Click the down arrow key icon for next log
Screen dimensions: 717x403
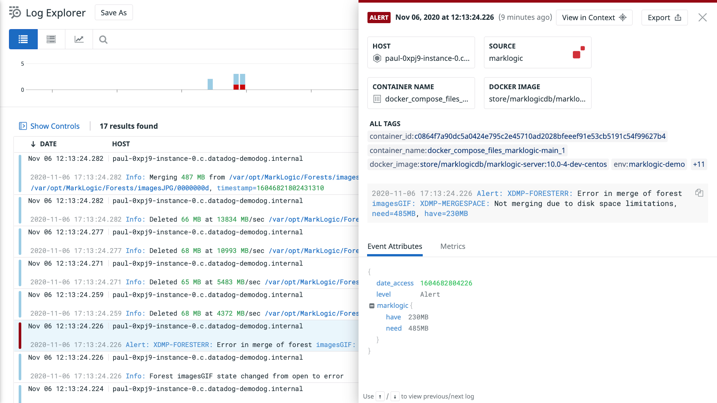click(395, 396)
